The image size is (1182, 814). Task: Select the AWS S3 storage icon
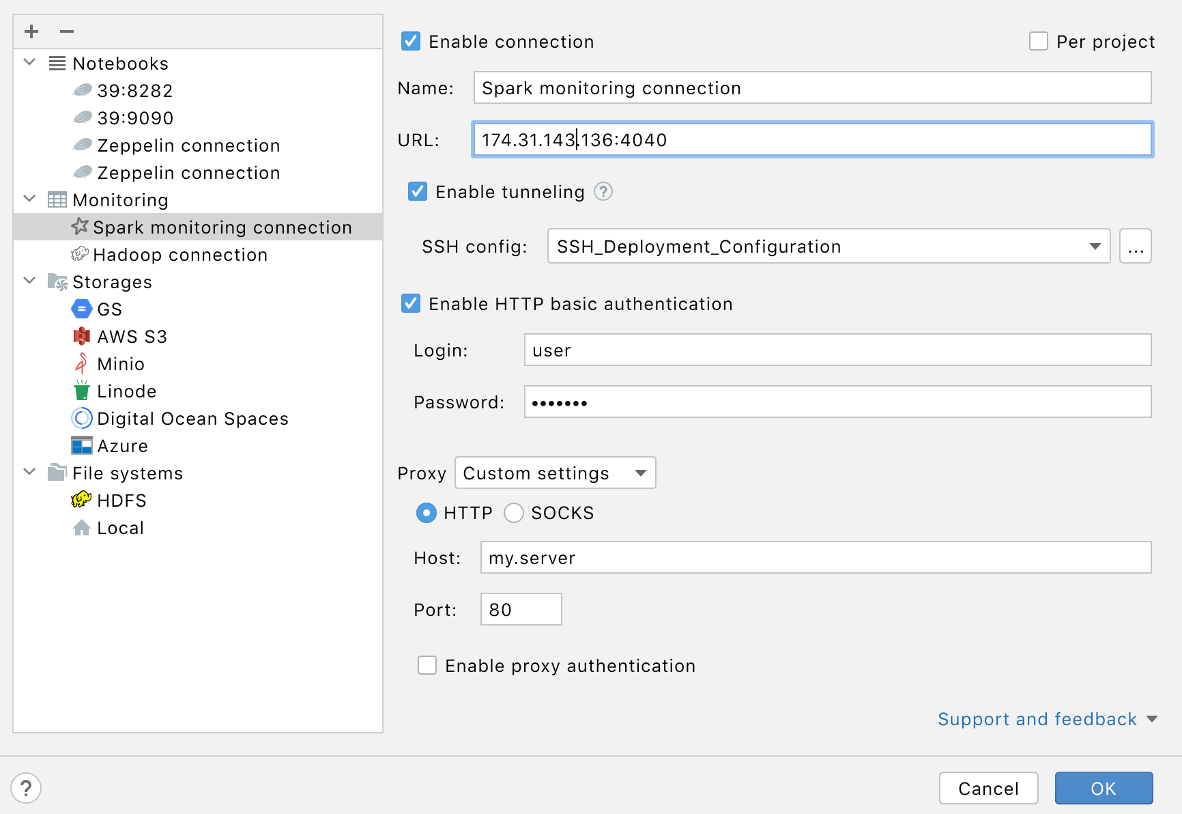81,336
